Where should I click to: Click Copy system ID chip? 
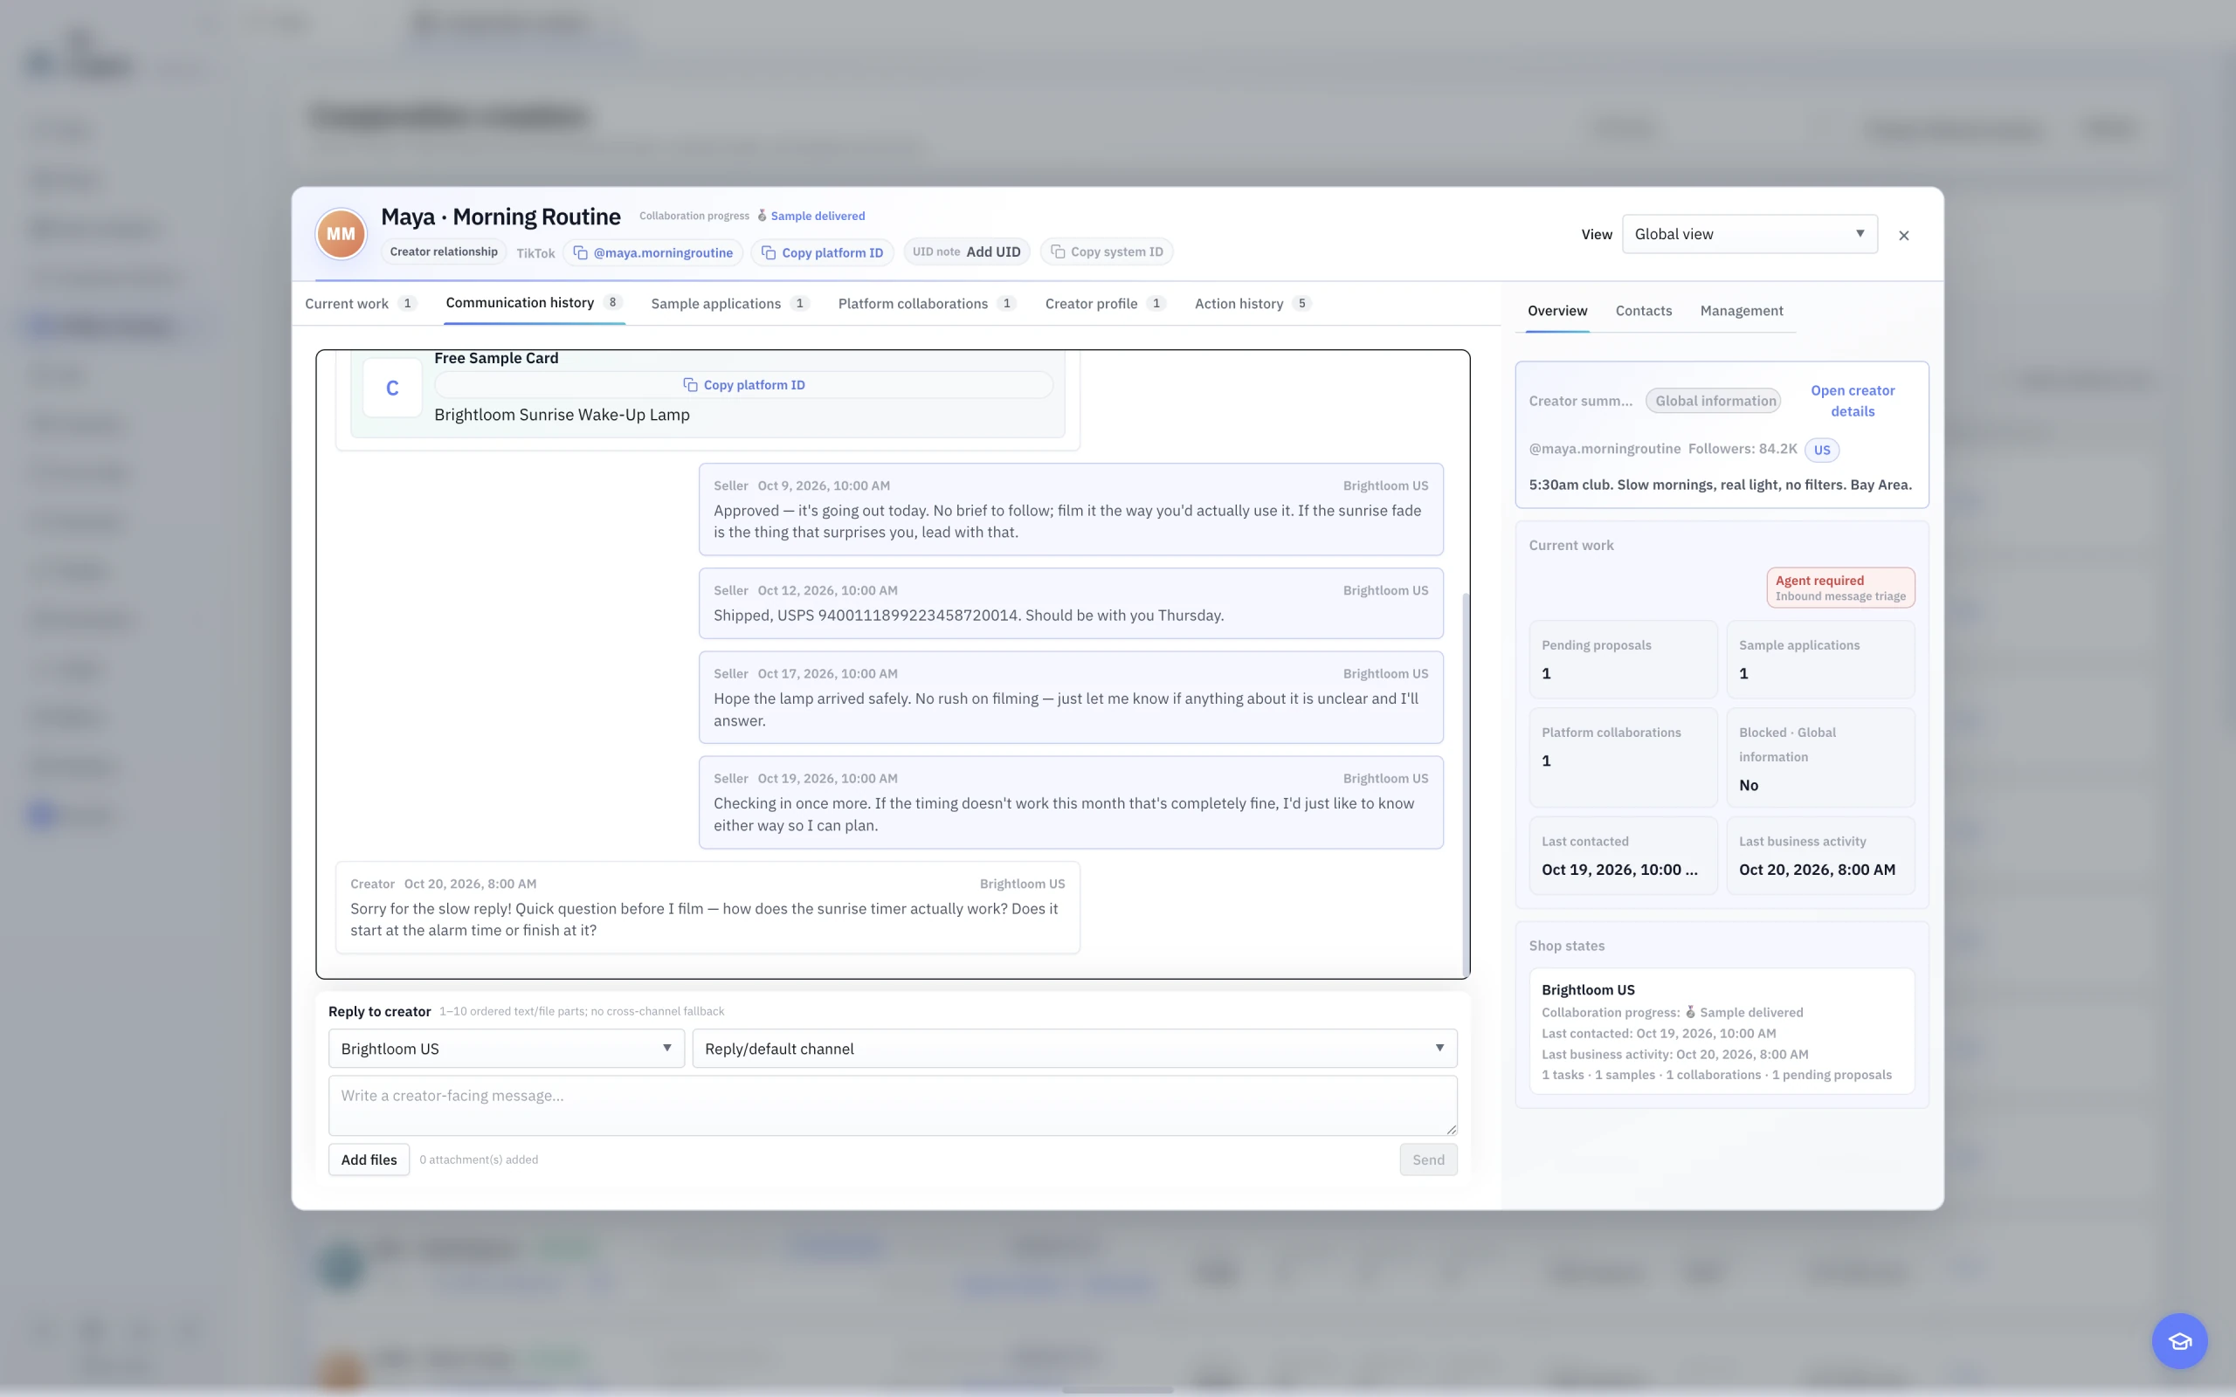pyautogui.click(x=1106, y=252)
